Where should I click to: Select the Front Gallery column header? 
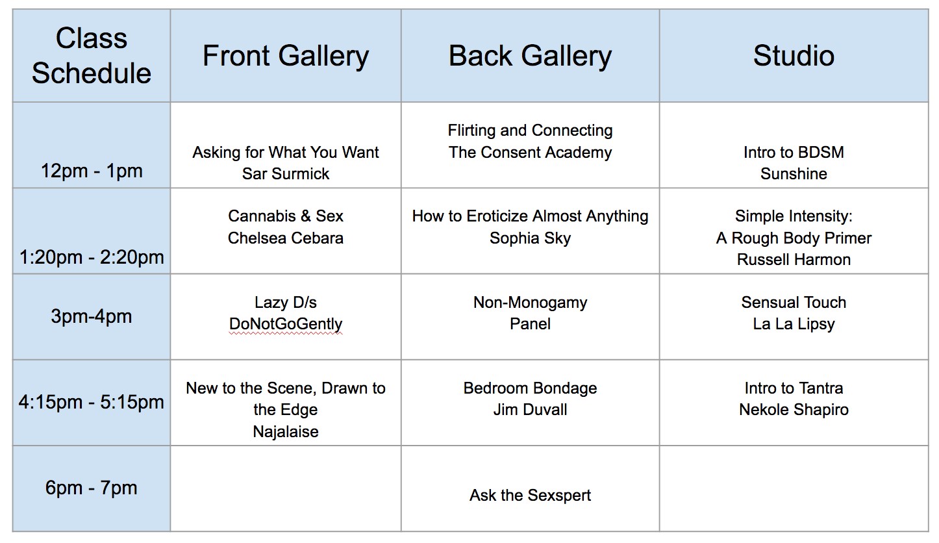pos(286,56)
